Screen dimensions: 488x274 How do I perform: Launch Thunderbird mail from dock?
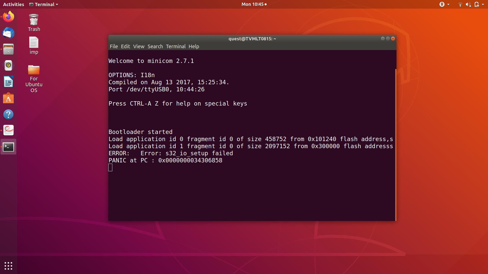click(8, 33)
